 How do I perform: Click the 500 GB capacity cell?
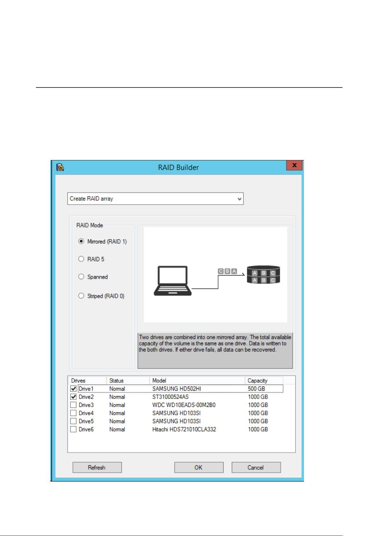pyautogui.click(x=256, y=389)
